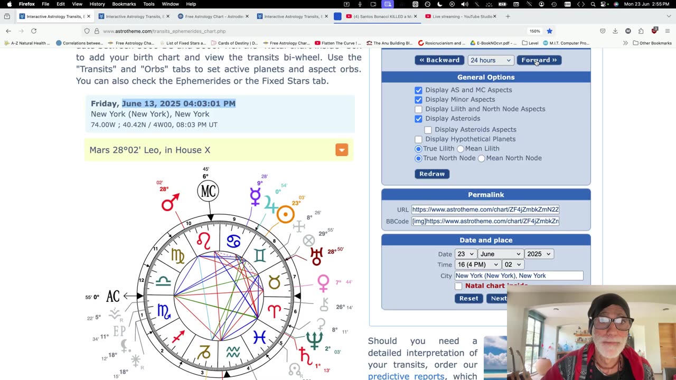Toggle Display AS and MC Aspects
The height and width of the screenshot is (380, 676).
click(x=418, y=90)
